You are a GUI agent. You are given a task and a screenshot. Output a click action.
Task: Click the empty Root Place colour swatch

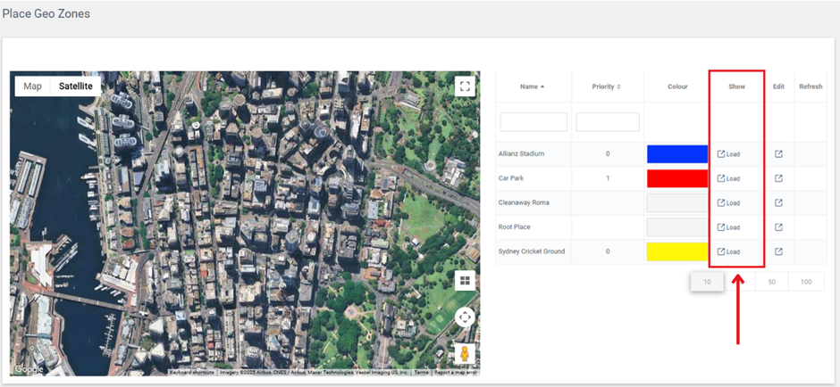(x=677, y=227)
